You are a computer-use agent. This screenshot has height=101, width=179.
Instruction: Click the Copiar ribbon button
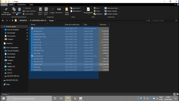coord(14,10)
